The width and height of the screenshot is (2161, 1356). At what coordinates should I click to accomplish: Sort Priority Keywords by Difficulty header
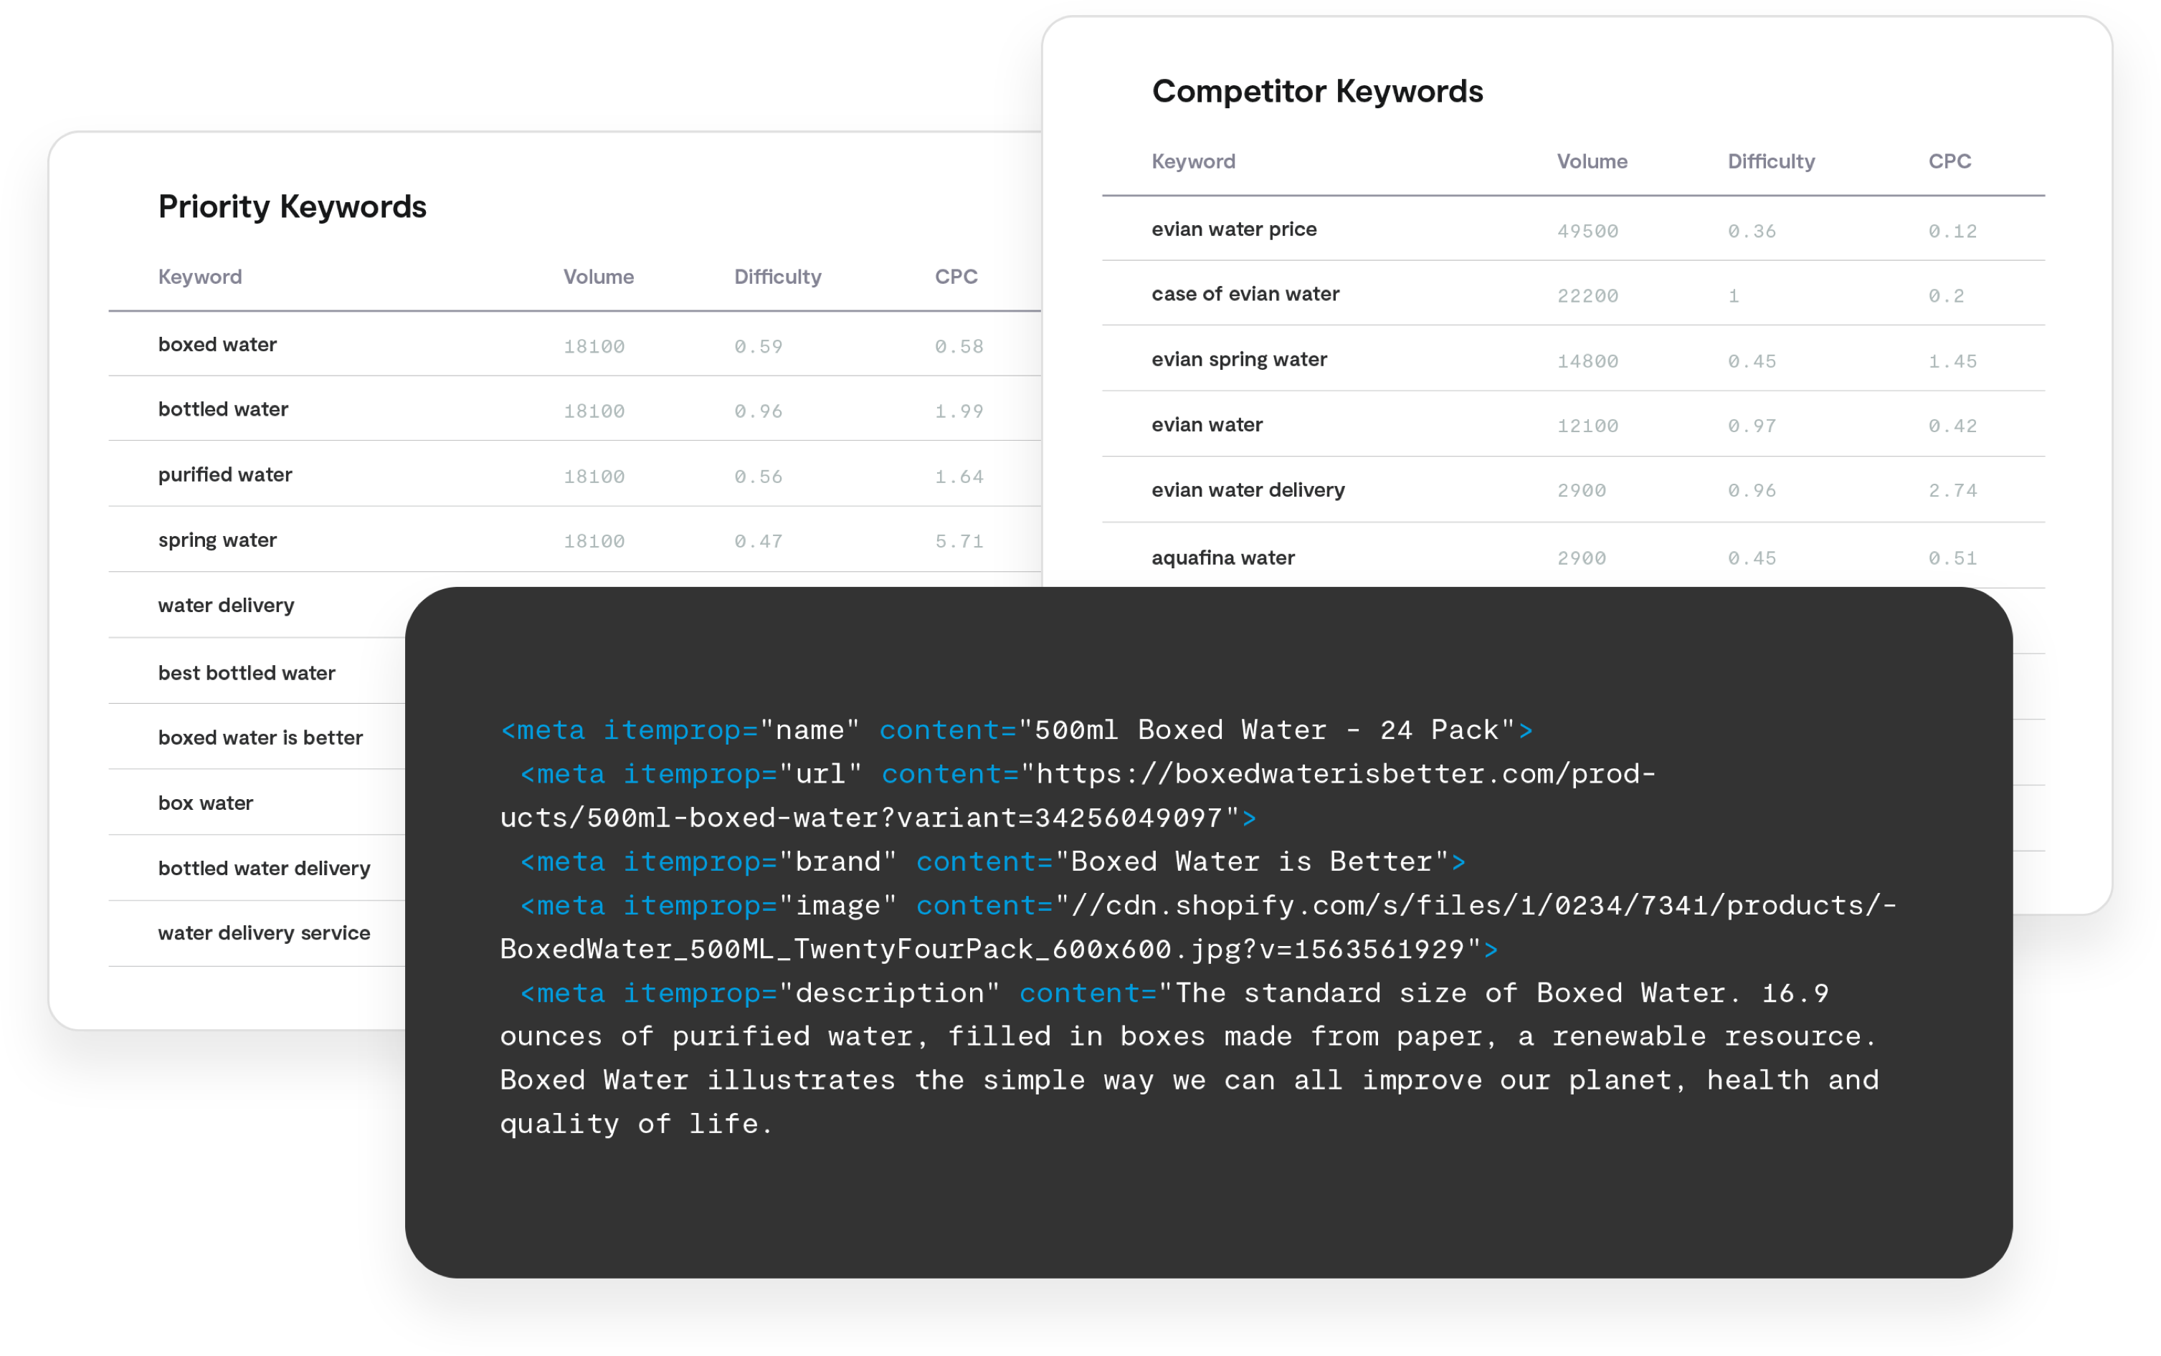point(778,276)
